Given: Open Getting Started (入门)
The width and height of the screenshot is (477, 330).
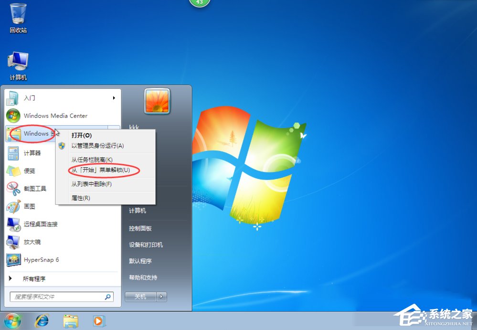Looking at the screenshot, I should click(x=29, y=98).
